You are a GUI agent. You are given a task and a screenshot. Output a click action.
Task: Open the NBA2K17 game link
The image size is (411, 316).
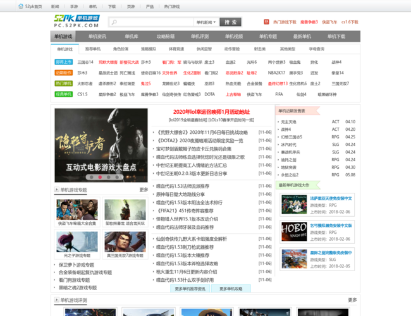tap(276, 73)
